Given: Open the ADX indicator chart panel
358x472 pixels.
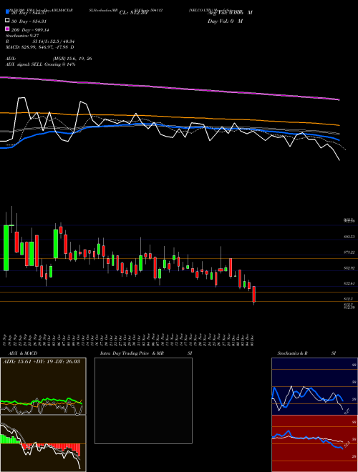Looking at the screenshot, I should [x=43, y=386].
